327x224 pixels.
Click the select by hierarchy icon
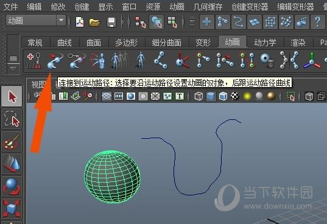(x=140, y=22)
